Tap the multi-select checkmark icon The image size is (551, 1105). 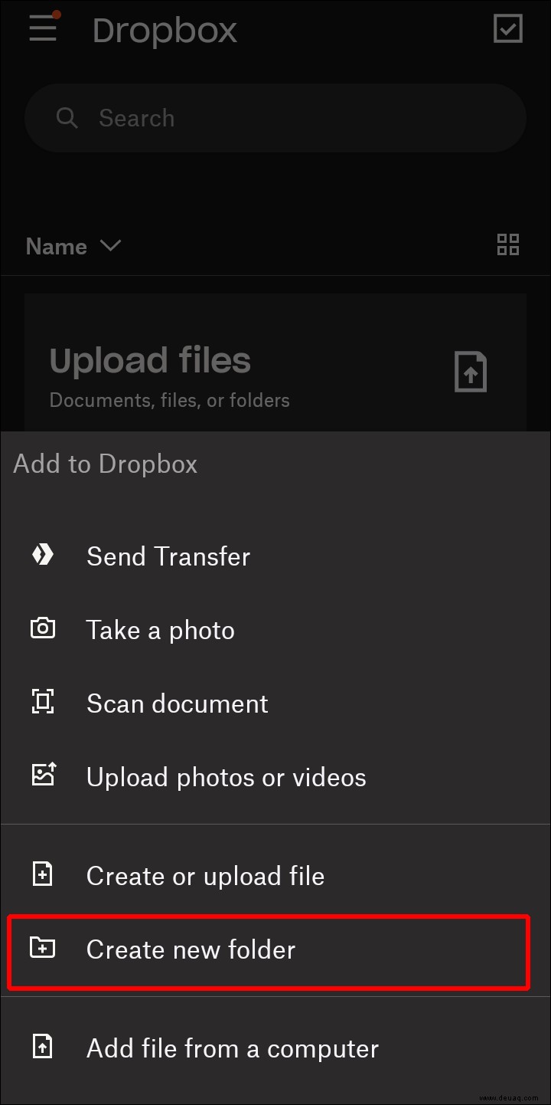[508, 28]
